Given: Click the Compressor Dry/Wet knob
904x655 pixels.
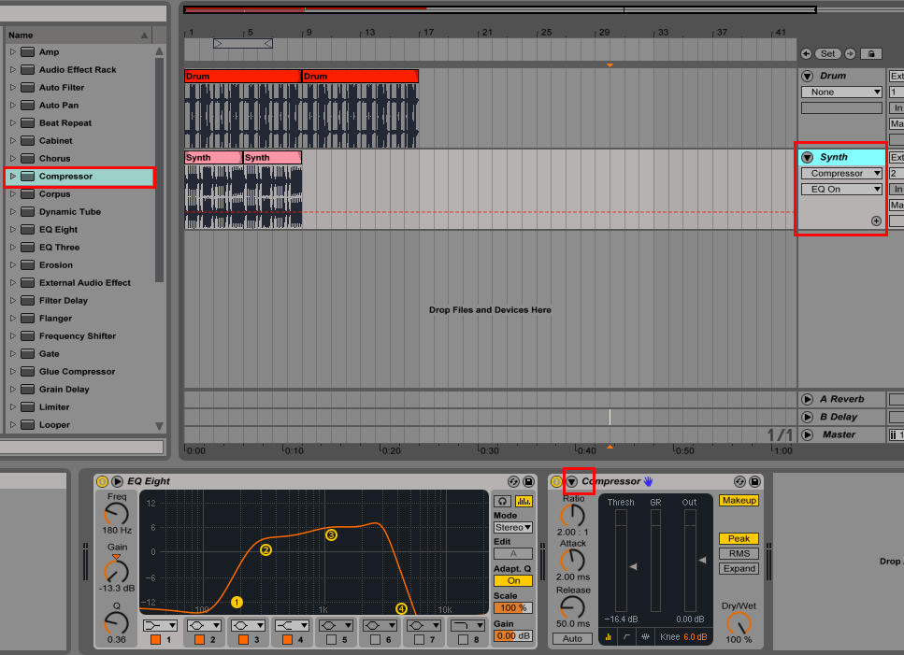Looking at the screenshot, I should tap(739, 623).
